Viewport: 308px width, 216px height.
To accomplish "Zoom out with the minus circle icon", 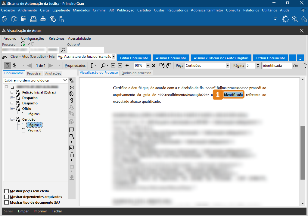I will click(x=127, y=66).
